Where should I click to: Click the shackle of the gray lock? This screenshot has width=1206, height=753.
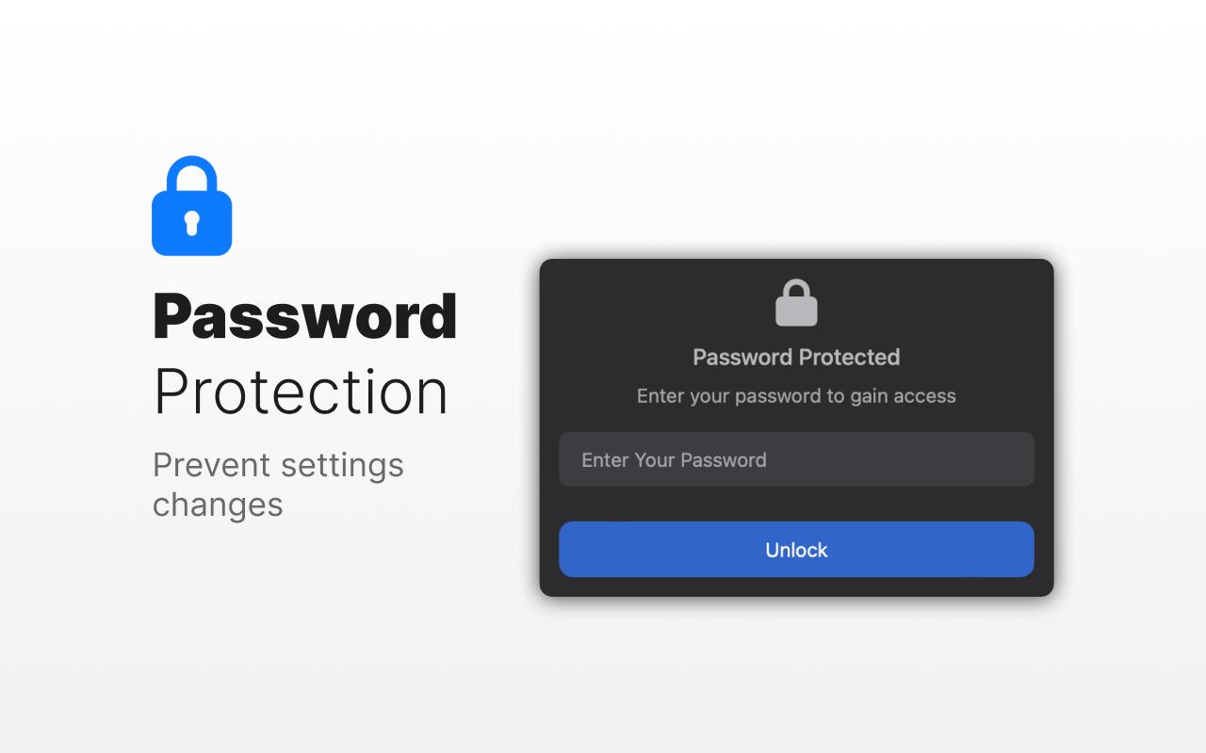tap(796, 286)
